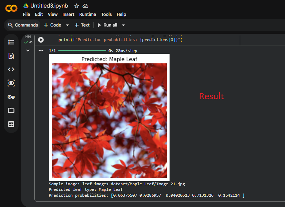Run the prediction code cell
Screen dimensions: 285x207
click(x=41, y=40)
